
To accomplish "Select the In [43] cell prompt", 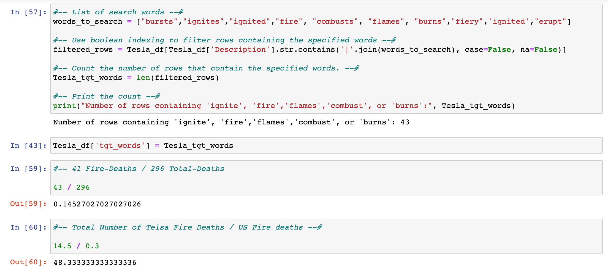I will point(28,146).
